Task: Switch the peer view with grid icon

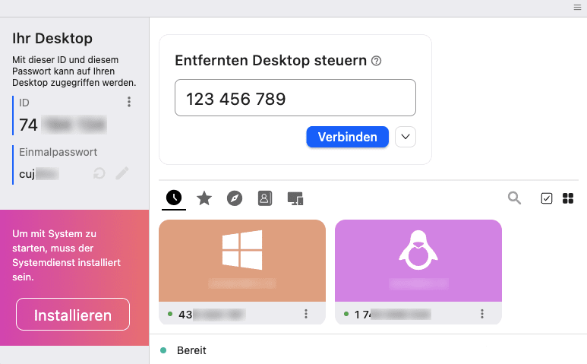Action: (x=568, y=198)
